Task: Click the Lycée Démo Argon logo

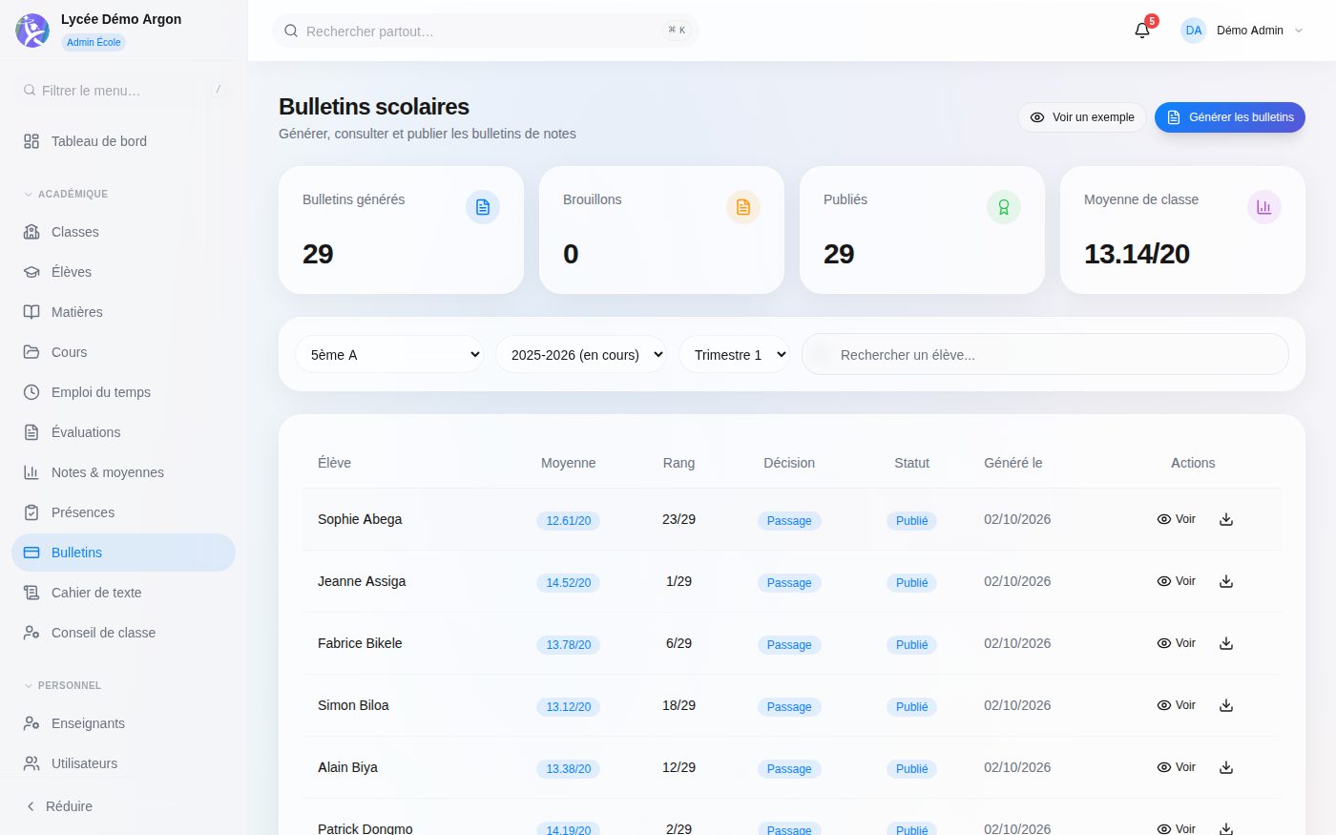Action: [x=32, y=31]
